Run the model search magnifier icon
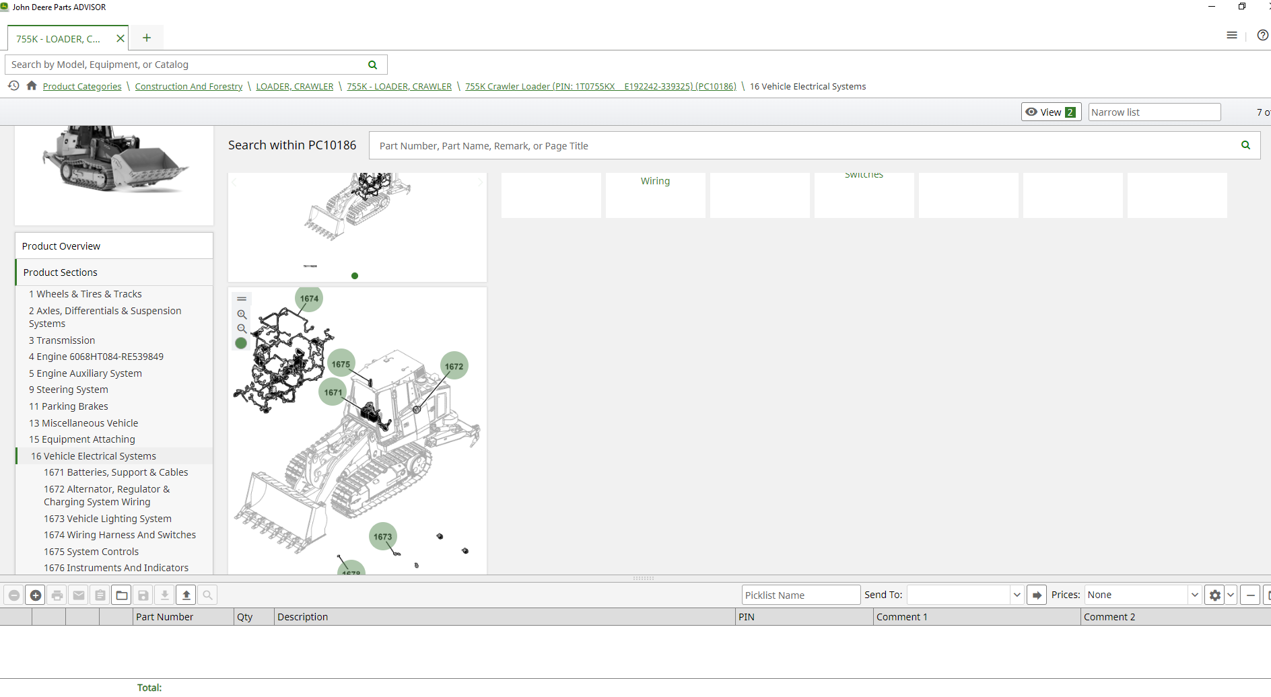This screenshot has width=1271, height=697. 373,65
